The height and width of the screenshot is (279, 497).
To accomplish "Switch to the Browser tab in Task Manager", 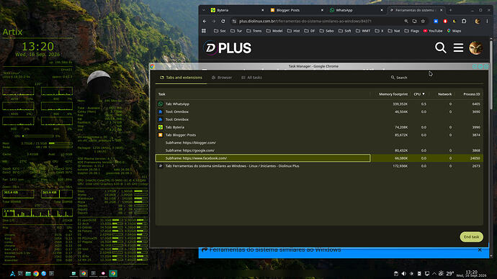I will [222, 78].
